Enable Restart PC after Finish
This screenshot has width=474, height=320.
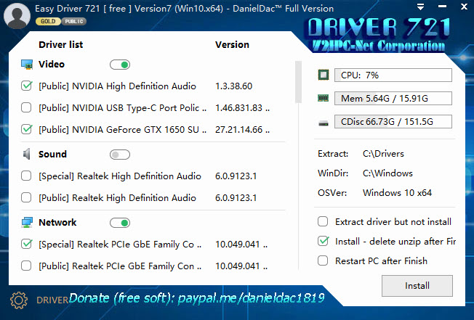pyautogui.click(x=323, y=260)
